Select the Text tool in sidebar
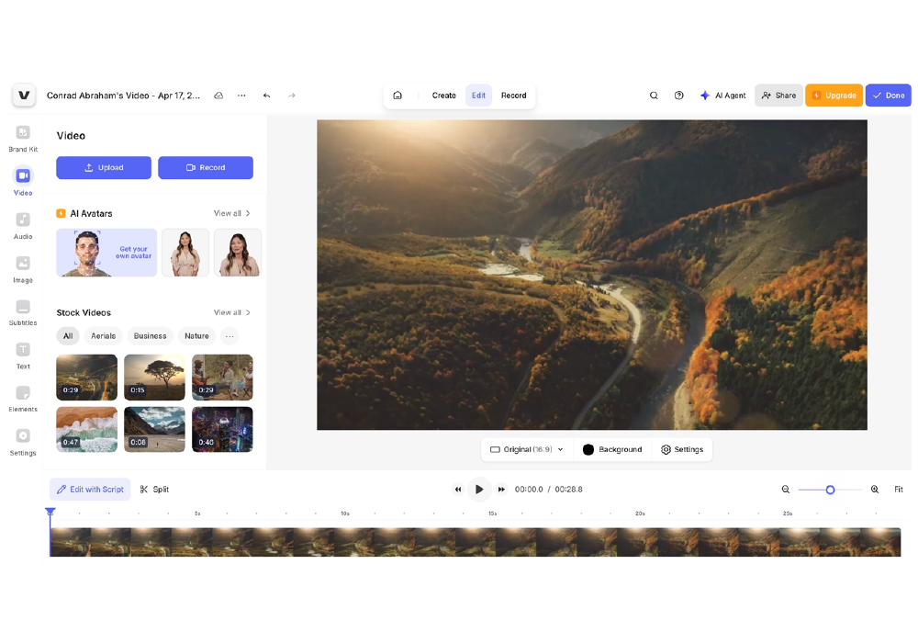The height and width of the screenshot is (643, 918). (23, 355)
